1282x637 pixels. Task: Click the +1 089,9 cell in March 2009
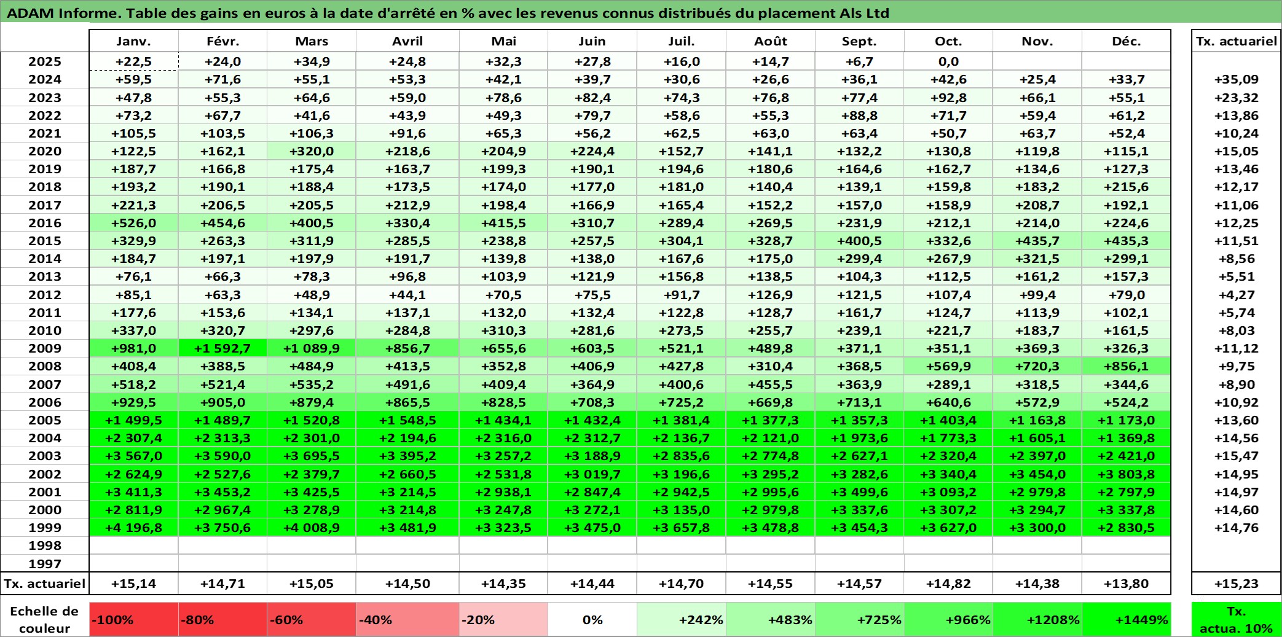(x=312, y=348)
